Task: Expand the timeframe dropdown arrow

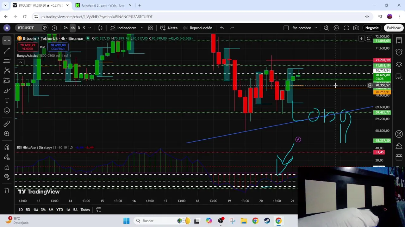Action: [x=90, y=28]
